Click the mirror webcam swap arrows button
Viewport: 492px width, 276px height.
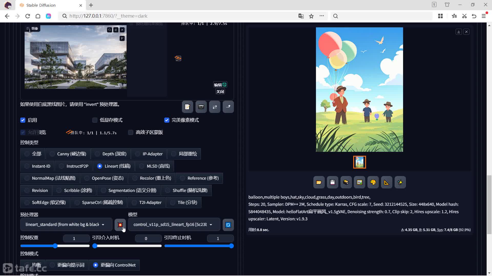point(214,107)
